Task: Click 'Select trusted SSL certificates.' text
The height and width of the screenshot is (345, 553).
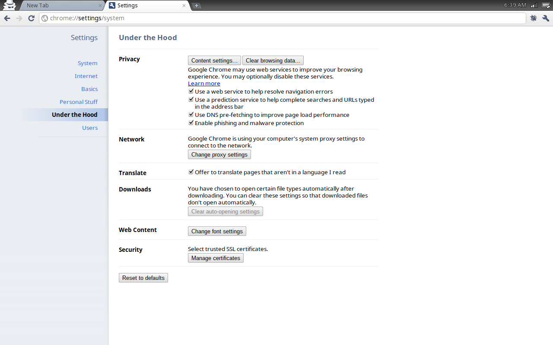Action: 228,249
